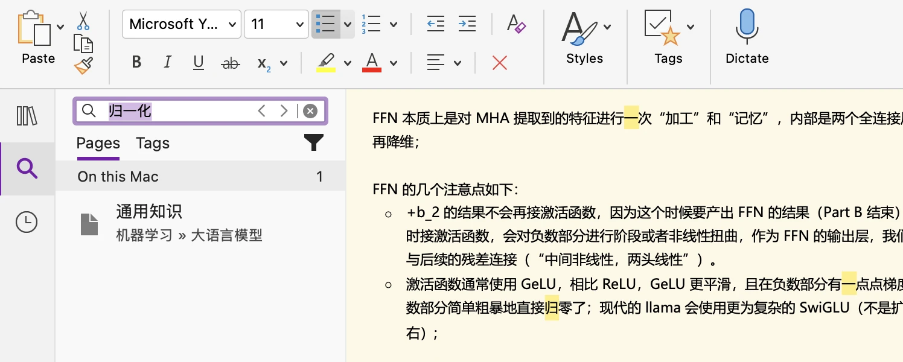
Task: Open the alignment options dropdown arrow
Action: (458, 63)
